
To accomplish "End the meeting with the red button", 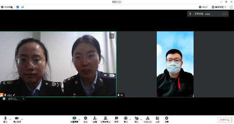I will (225, 120).
